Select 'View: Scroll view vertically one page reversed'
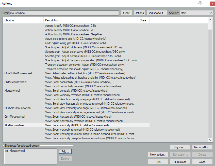 pos(91,112)
